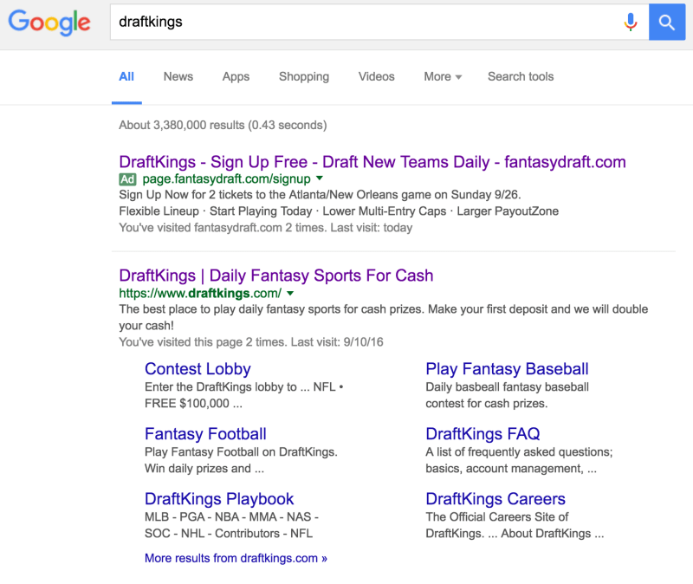Click 'You've visited fantasydraft.com 2 times' text
The height and width of the screenshot is (584, 693).
coord(266,228)
